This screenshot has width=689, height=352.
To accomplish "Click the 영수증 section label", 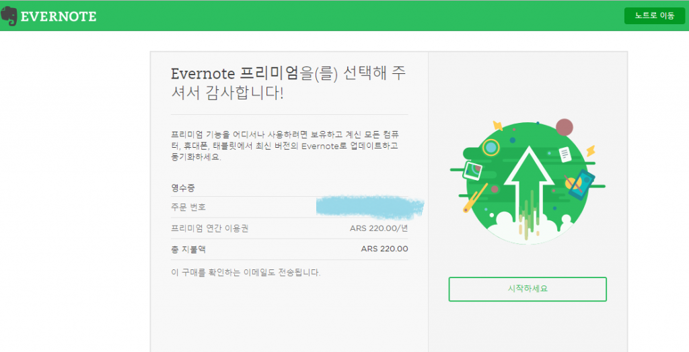I will (183, 188).
